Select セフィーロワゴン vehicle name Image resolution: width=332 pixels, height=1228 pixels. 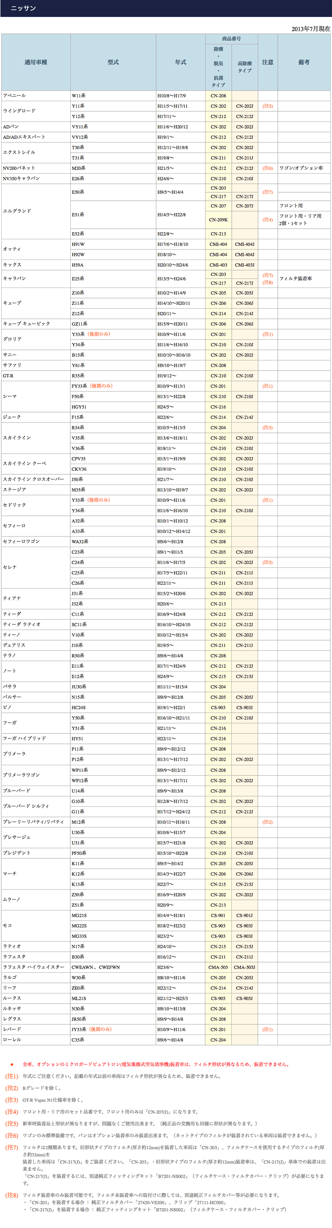(22, 542)
